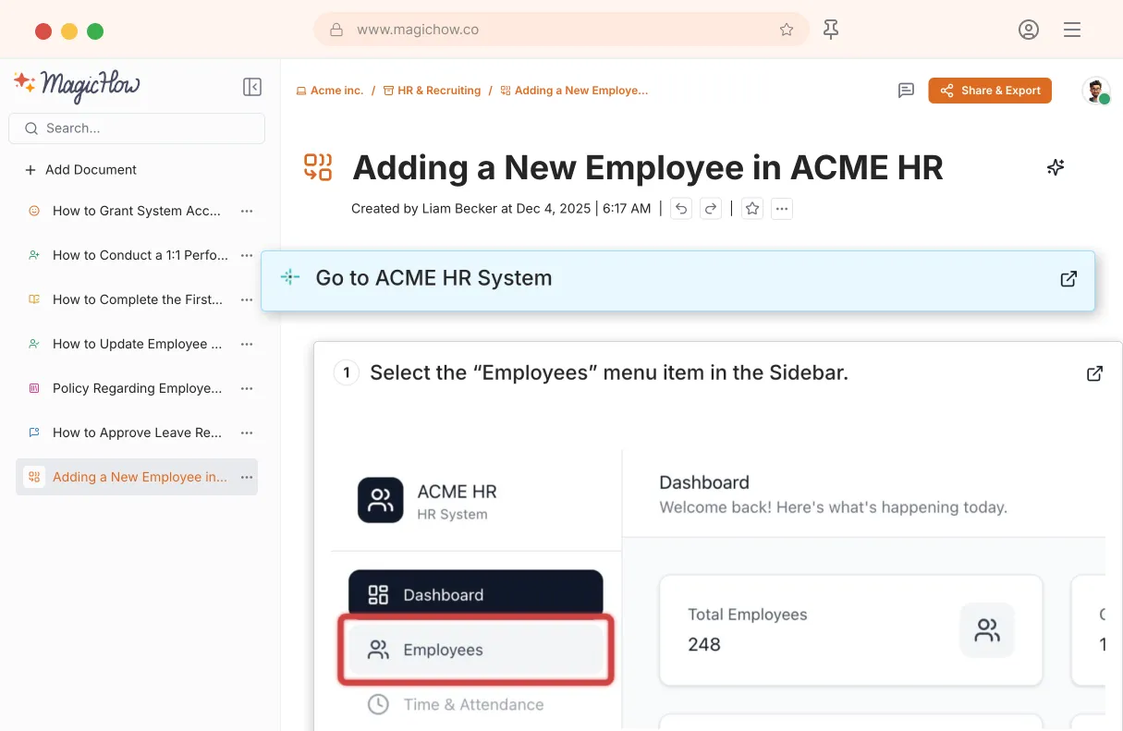
Task: Star this document as favorite
Action: [752, 209]
